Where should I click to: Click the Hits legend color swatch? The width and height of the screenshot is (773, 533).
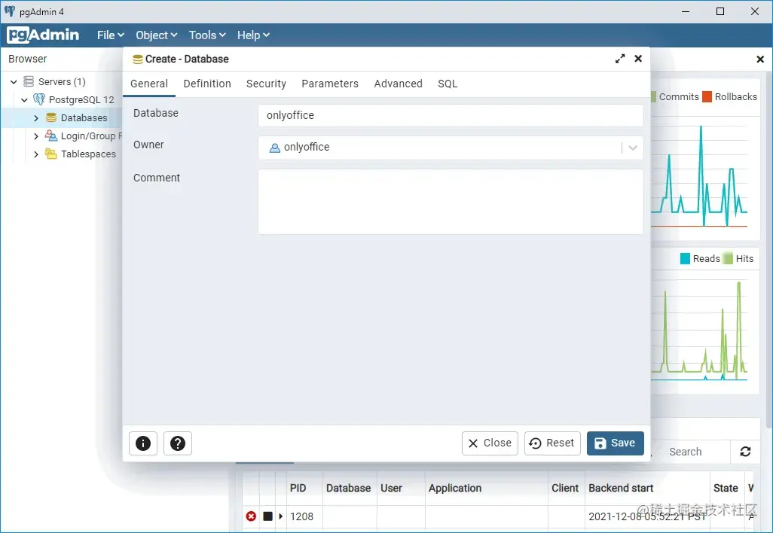click(x=728, y=259)
